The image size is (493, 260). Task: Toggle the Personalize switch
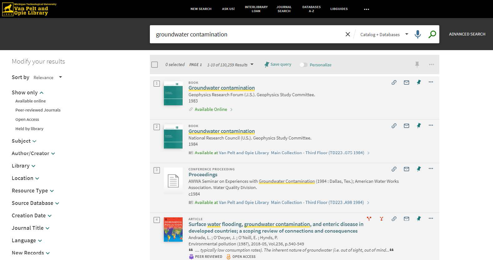pyautogui.click(x=303, y=65)
